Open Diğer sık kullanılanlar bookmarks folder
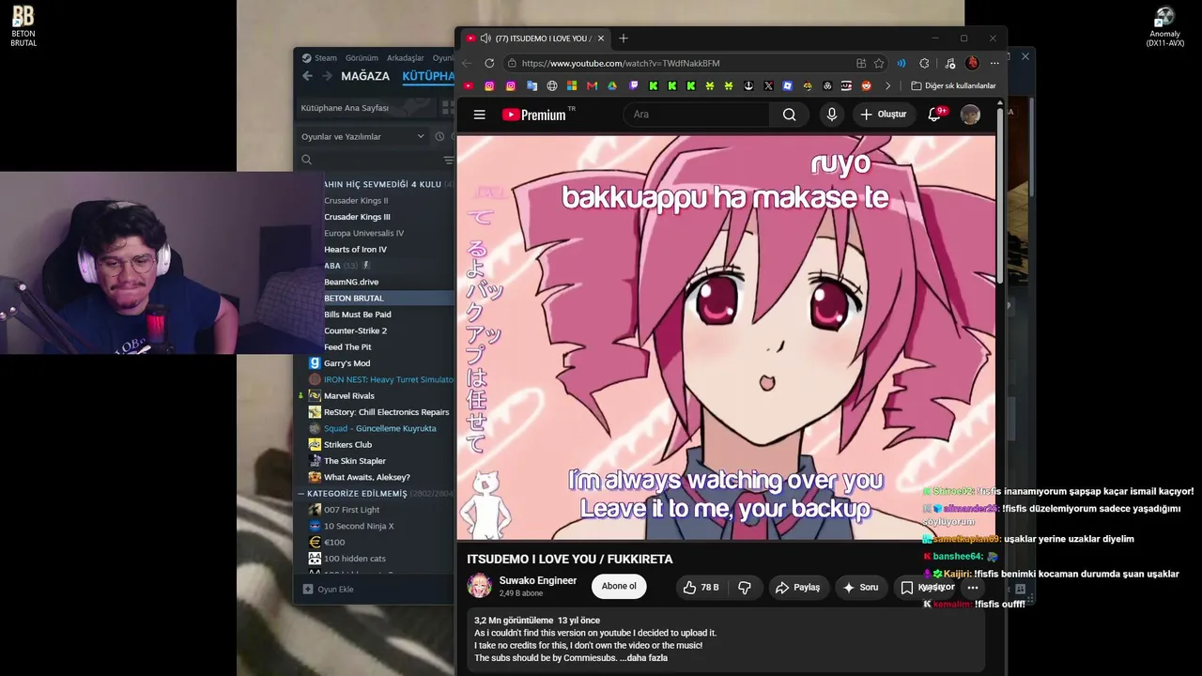The width and height of the screenshot is (1202, 676). [953, 85]
